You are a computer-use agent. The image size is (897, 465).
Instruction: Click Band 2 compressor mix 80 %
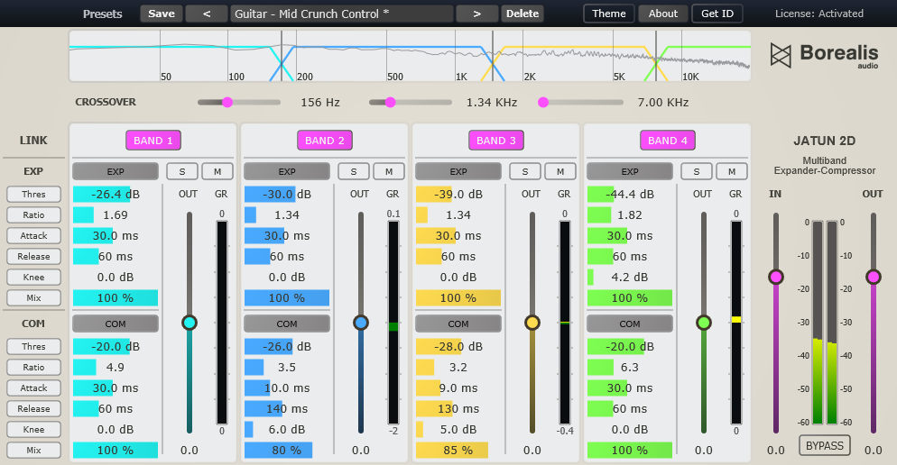coord(287,451)
